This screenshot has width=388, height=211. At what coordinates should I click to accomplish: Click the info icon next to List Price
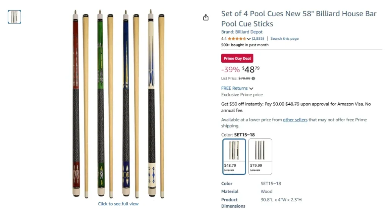point(253,79)
